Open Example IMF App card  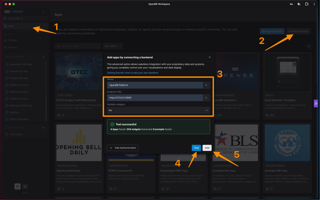point(287,158)
